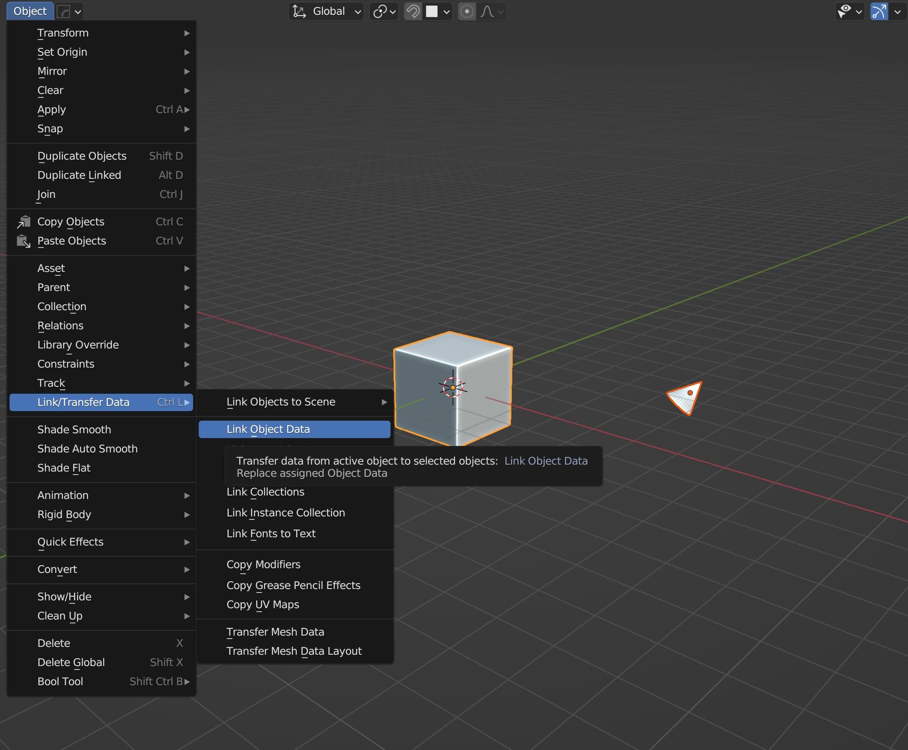Open Snap submenu entry
908x750 pixels.
click(101, 129)
